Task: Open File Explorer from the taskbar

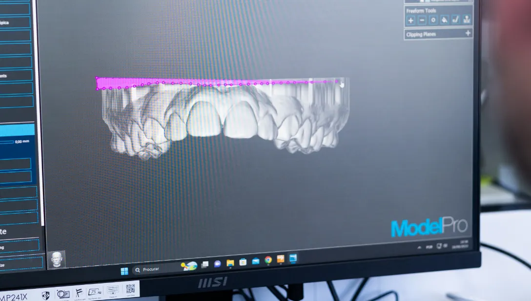Action: [x=230, y=263]
